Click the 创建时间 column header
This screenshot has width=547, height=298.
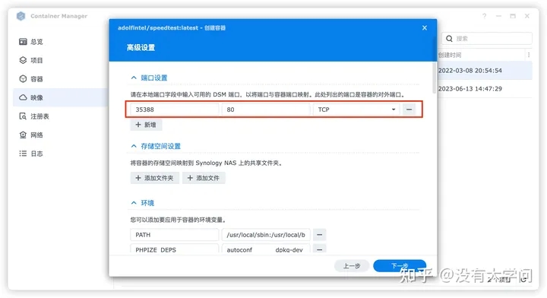(450, 55)
